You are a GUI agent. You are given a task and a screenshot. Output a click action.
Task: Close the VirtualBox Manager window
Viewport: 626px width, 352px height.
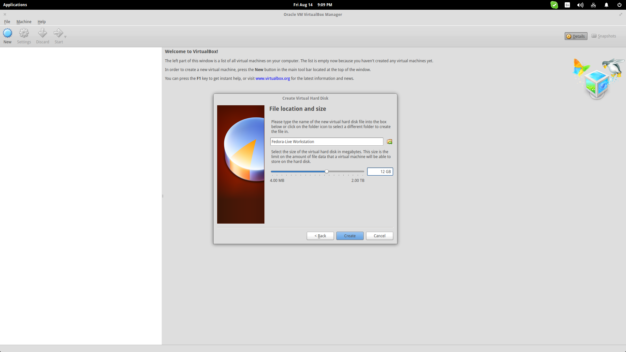(5, 14)
